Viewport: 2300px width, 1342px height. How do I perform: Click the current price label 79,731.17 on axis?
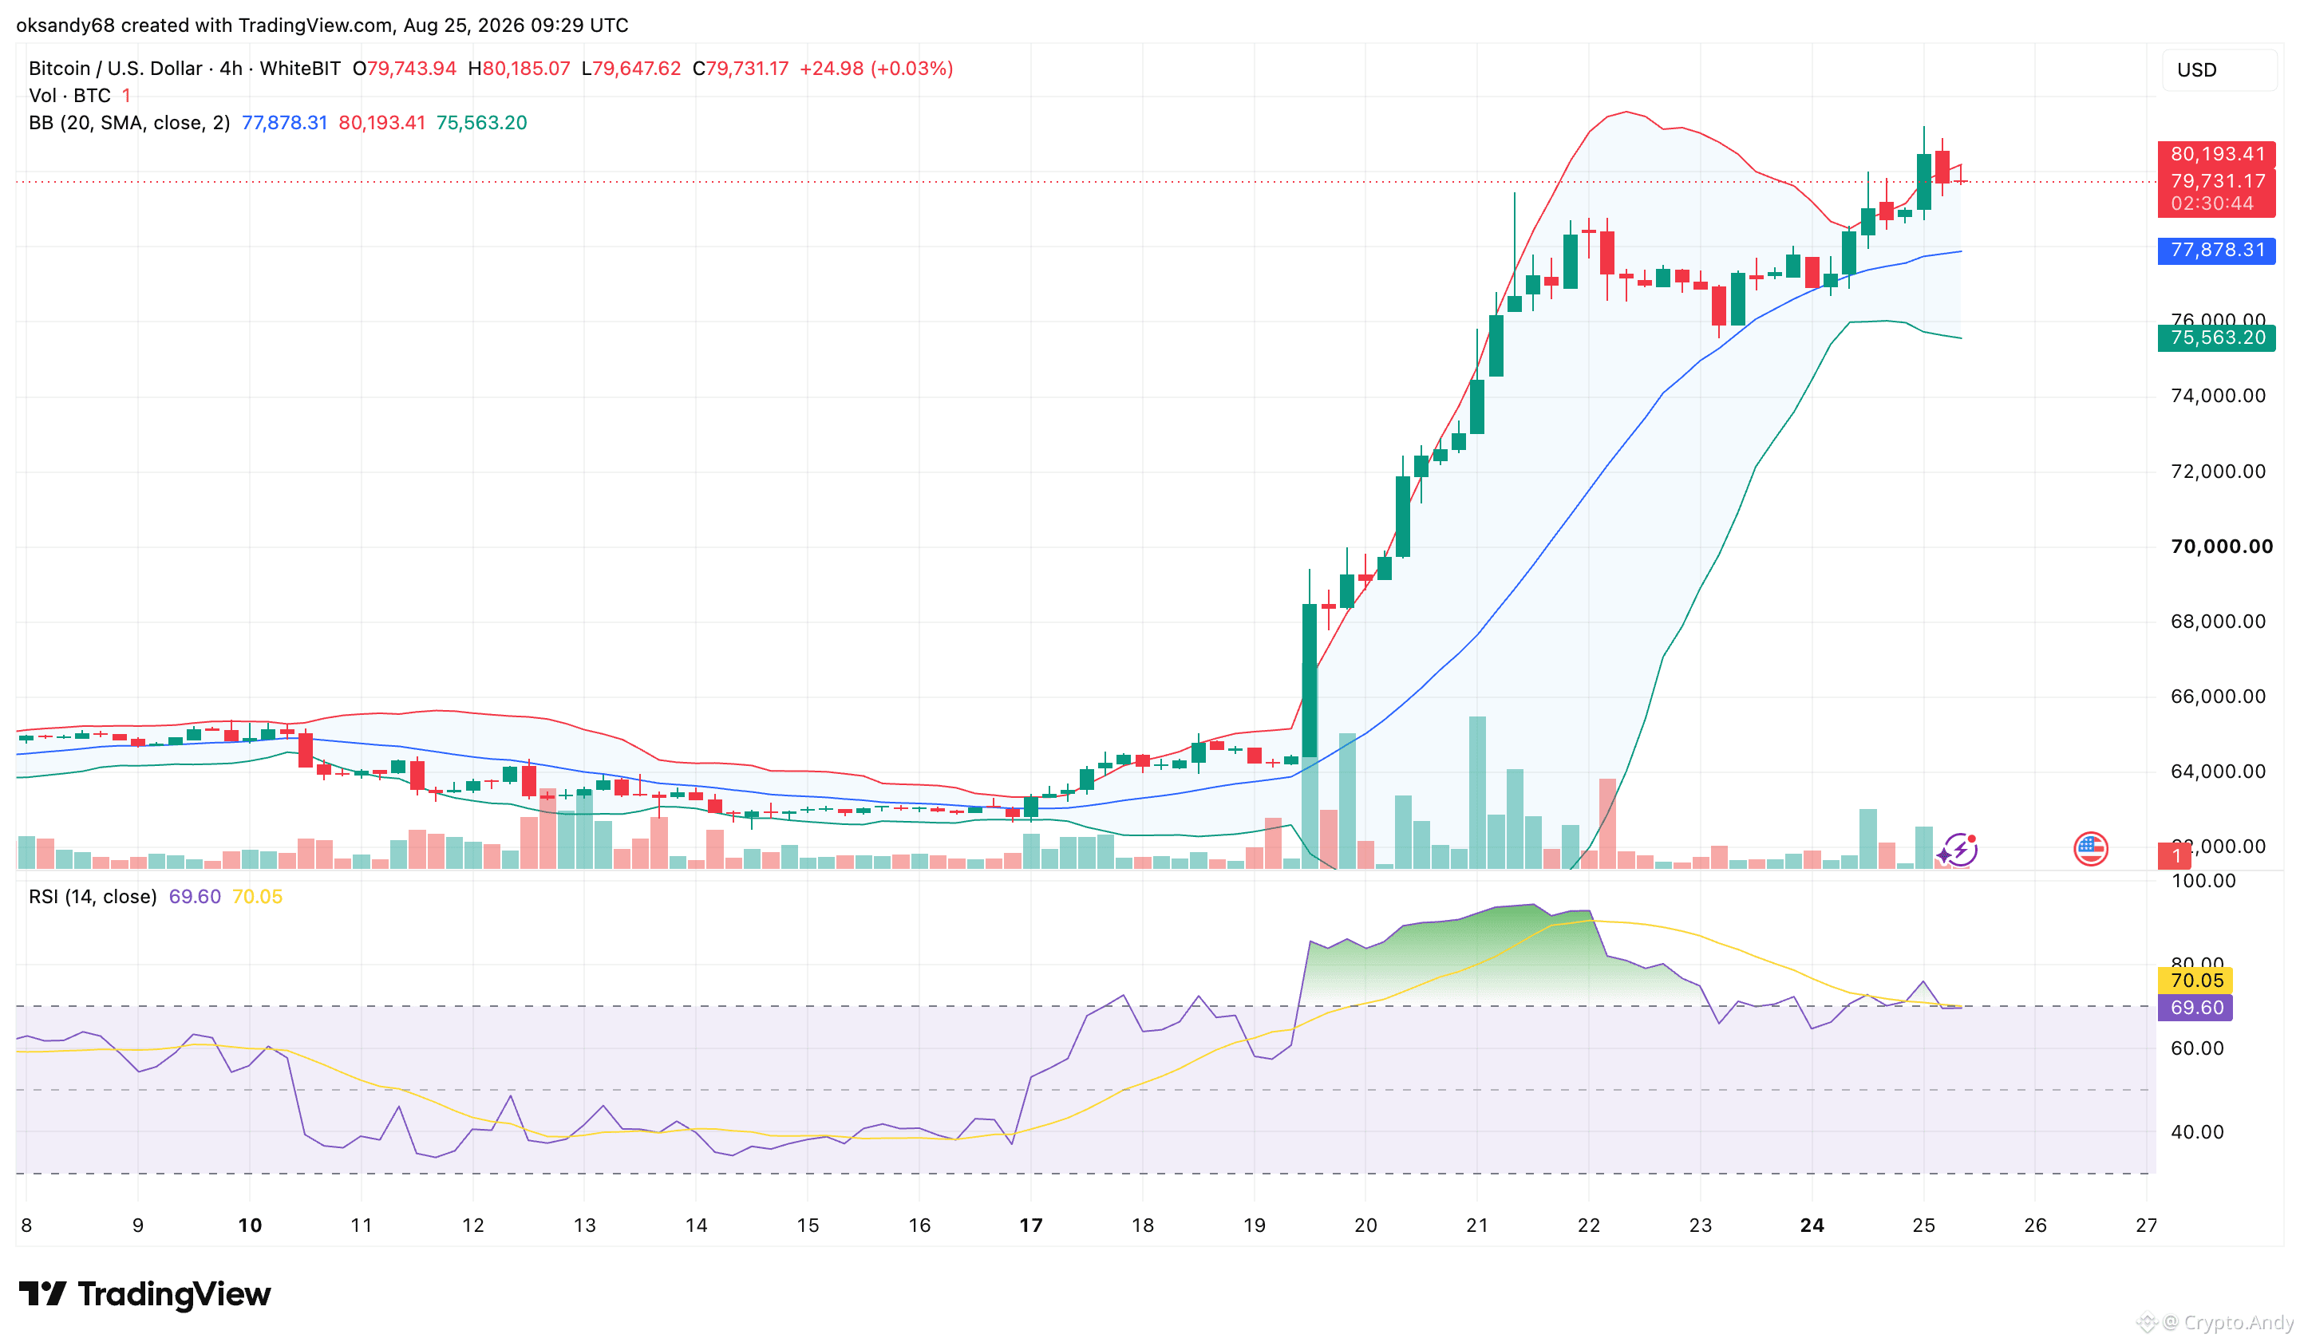[x=2216, y=182]
